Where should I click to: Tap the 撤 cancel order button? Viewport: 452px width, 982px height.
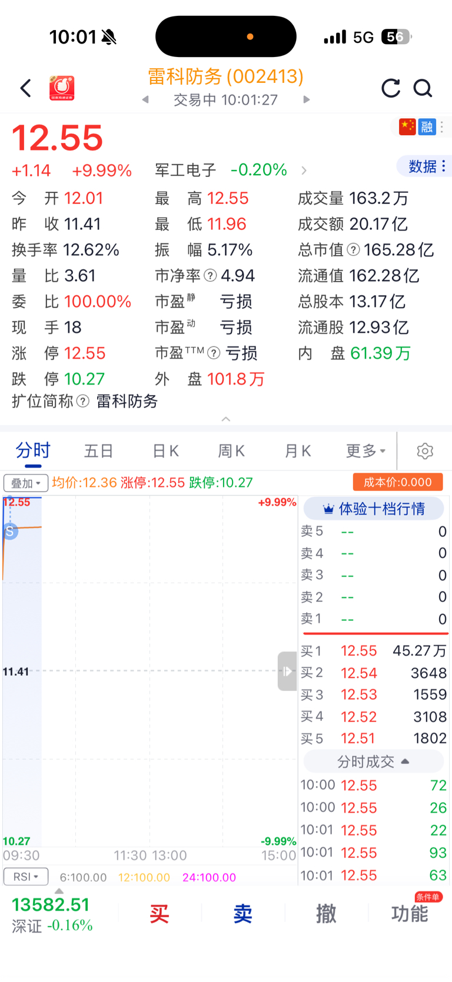326,914
